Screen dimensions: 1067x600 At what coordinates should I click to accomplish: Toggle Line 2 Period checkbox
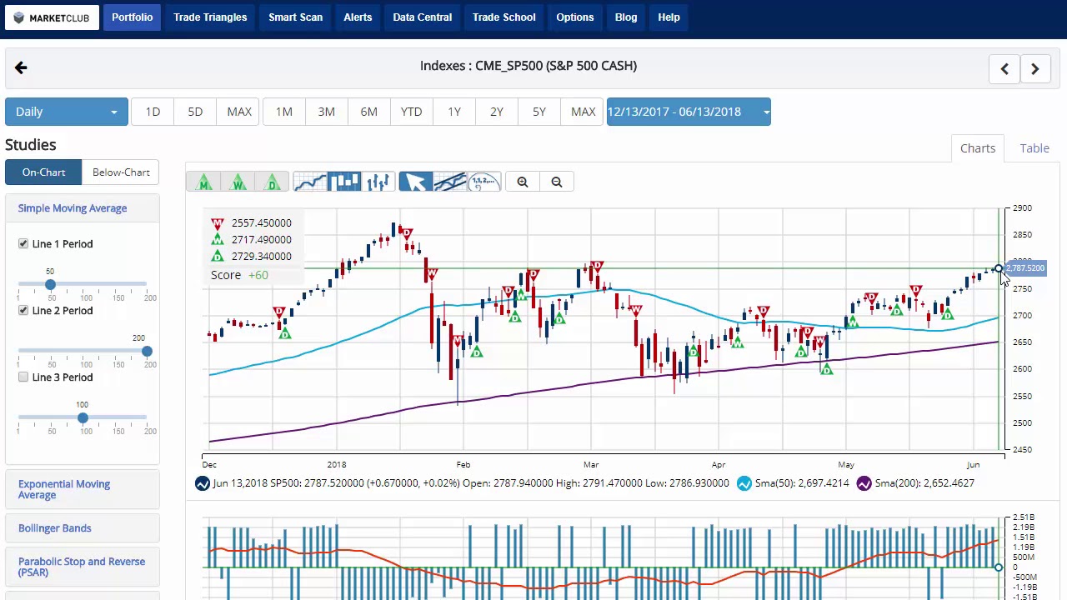[23, 310]
